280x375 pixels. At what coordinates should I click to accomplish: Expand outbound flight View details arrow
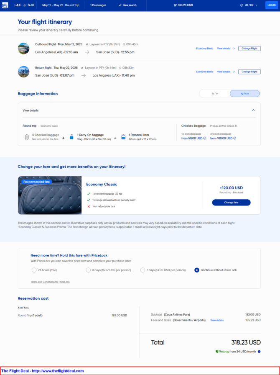click(x=234, y=49)
